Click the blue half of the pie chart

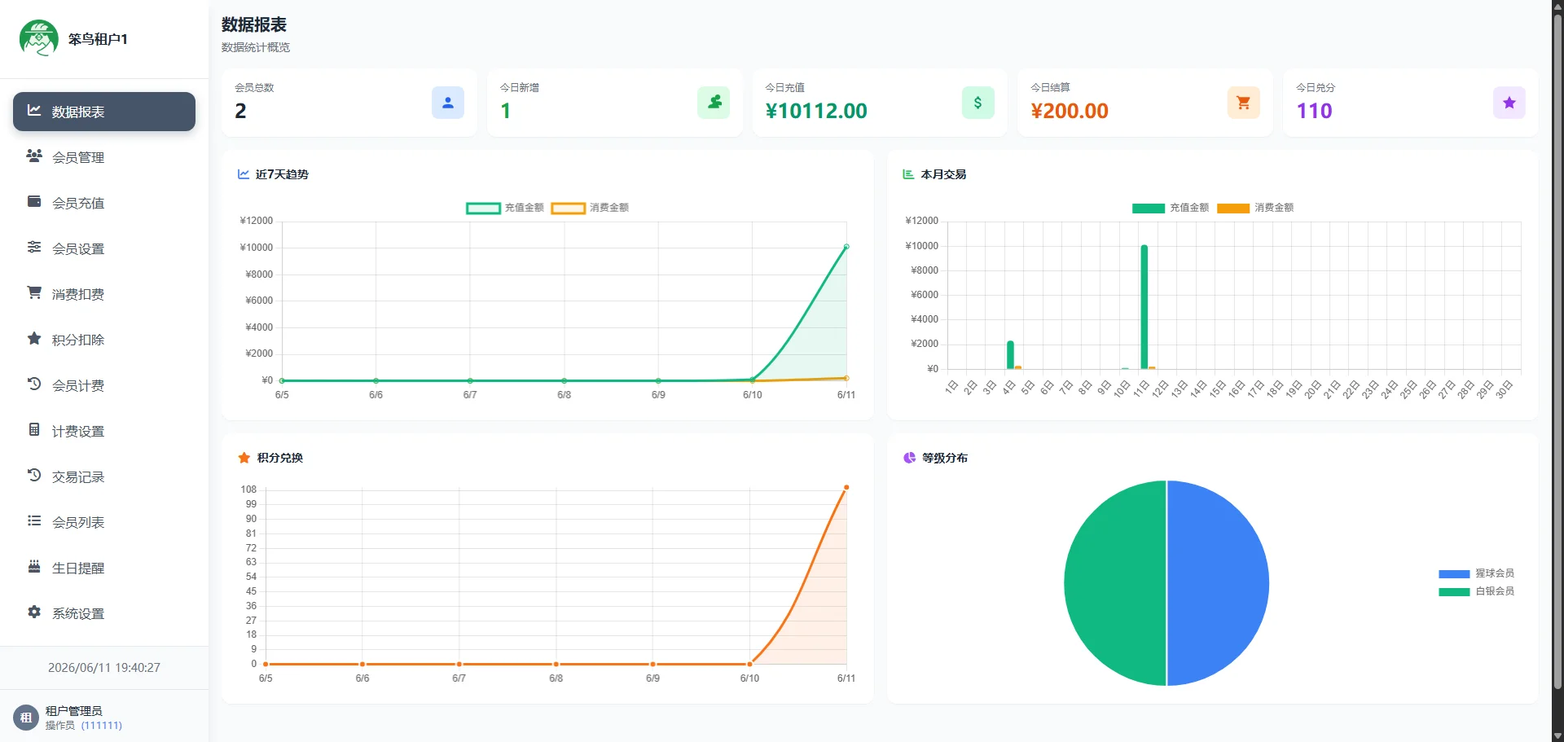pyautogui.click(x=1218, y=583)
